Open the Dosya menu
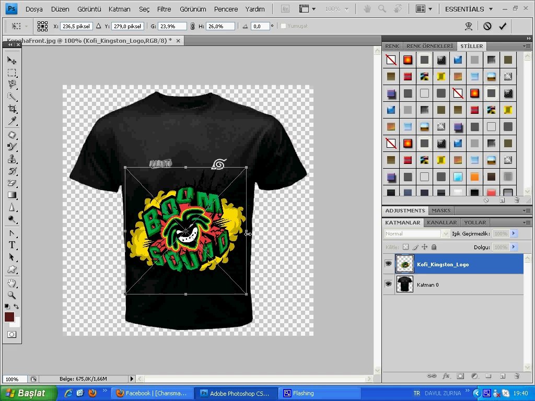This screenshot has width=535, height=401. click(34, 9)
